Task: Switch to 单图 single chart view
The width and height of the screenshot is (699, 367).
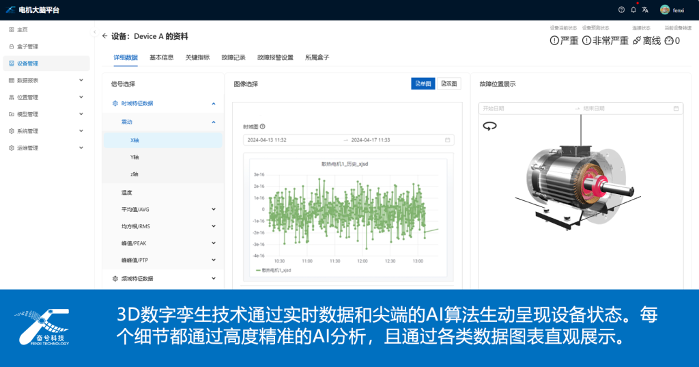Action: tap(423, 83)
